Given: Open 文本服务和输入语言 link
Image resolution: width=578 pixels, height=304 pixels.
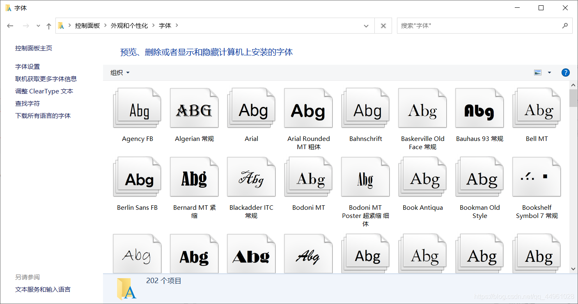Looking at the screenshot, I should [x=43, y=289].
